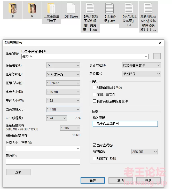This screenshot has height=189, width=172.
Task: Click the 3680 MB / 26 GB / 32 GB text
Action: click(22, 129)
